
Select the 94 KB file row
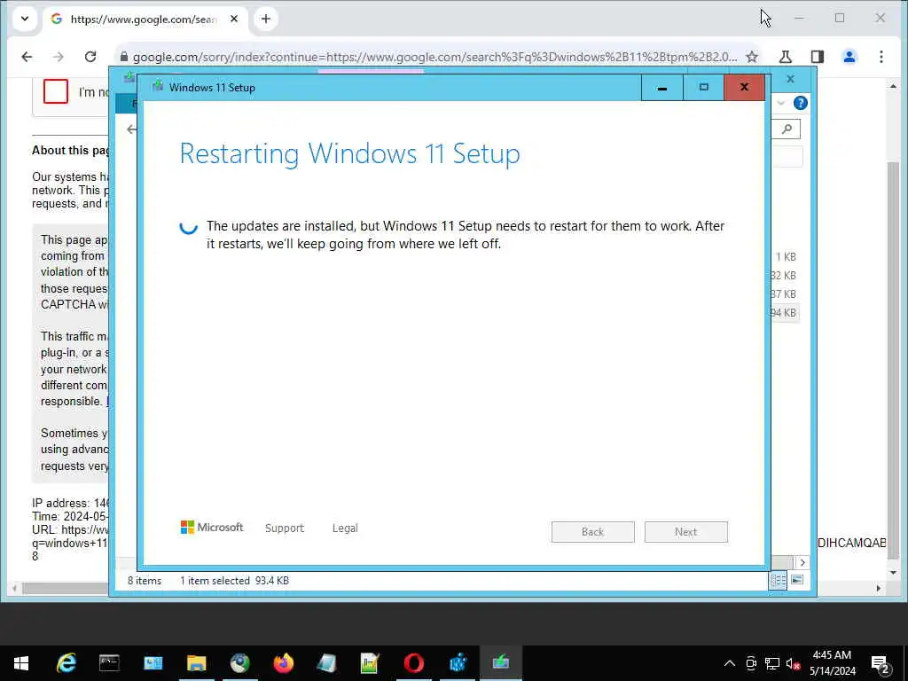(x=786, y=313)
